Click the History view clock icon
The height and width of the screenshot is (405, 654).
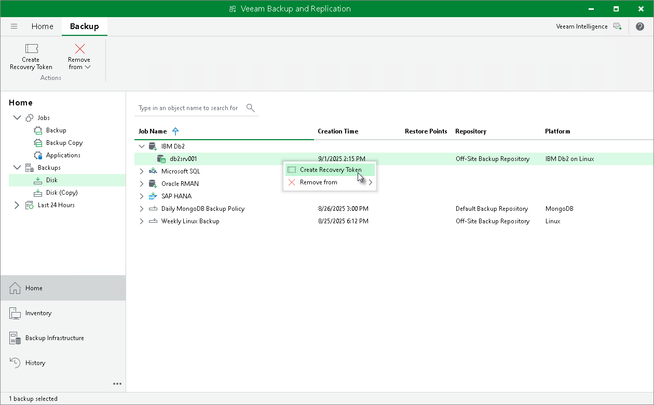click(15, 363)
